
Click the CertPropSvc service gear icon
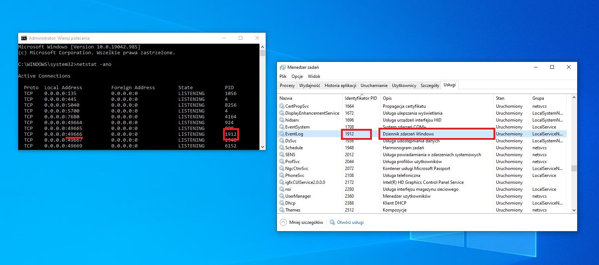click(282, 106)
